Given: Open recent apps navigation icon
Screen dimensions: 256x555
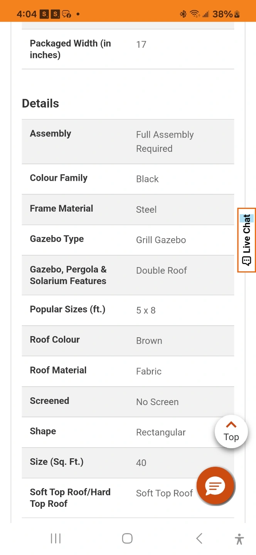Looking at the screenshot, I should pos(56,538).
